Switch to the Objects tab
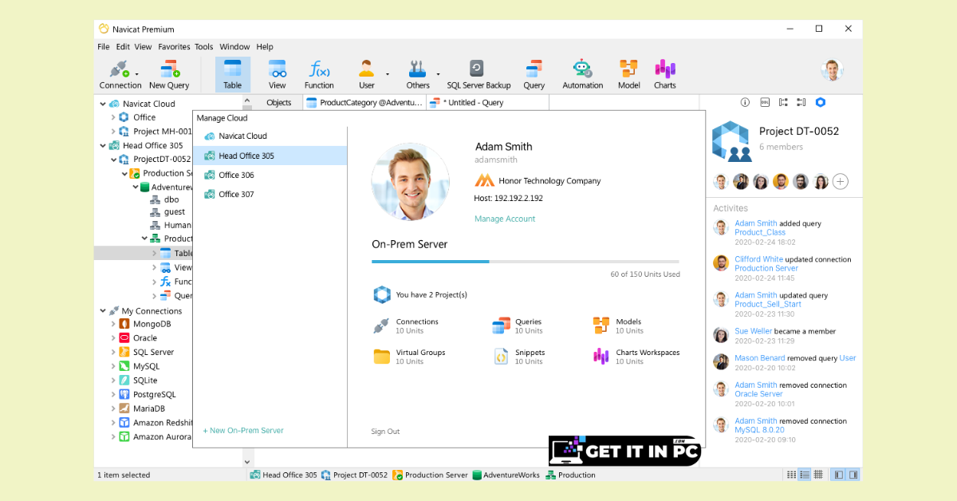 coord(278,102)
